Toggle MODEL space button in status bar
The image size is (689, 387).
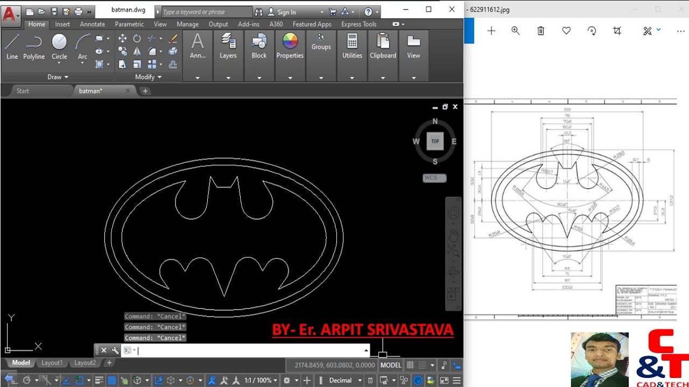point(391,365)
